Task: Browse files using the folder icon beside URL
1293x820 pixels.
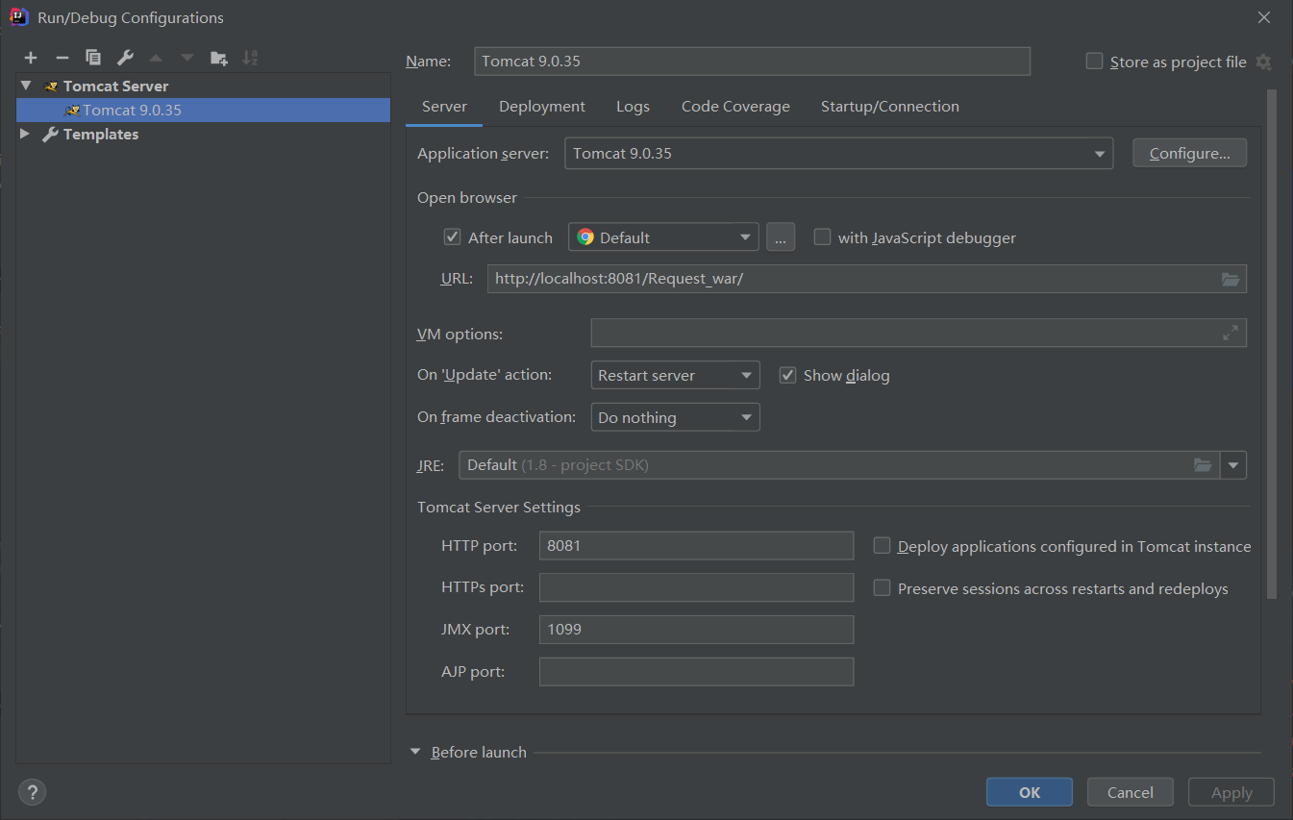Action: [1231, 279]
